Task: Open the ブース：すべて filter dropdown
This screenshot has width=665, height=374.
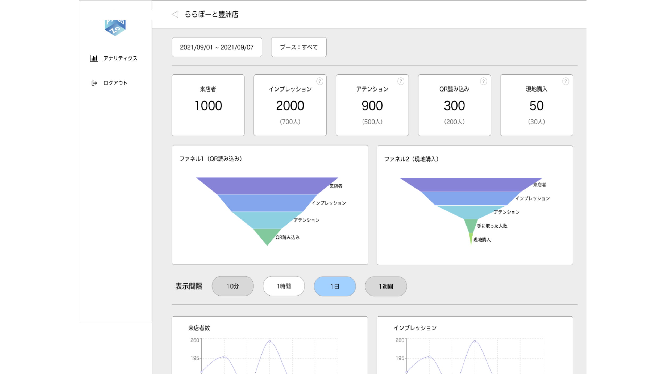Action: pyautogui.click(x=299, y=47)
